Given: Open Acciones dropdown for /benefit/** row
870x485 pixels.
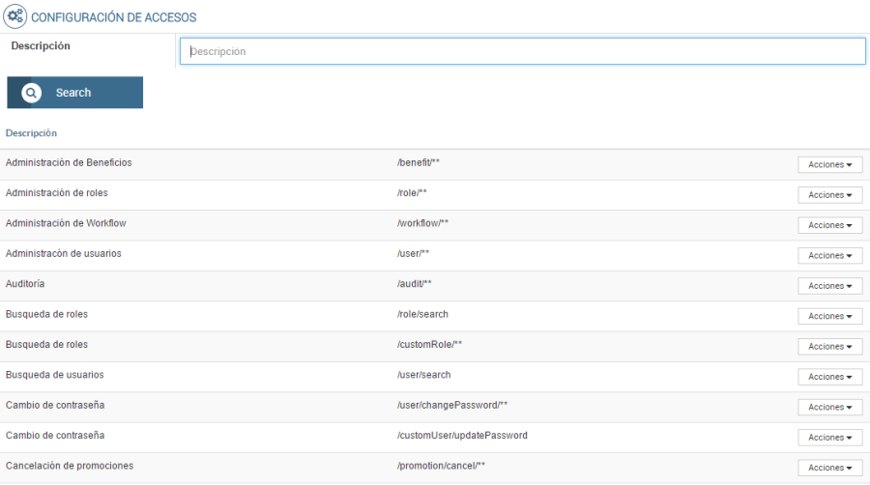Looking at the screenshot, I should click(x=829, y=165).
